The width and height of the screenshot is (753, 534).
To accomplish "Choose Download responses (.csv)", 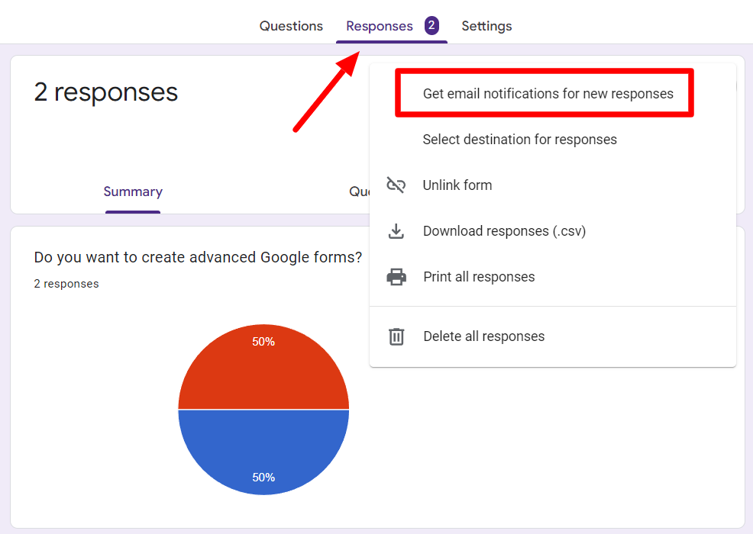I will (x=553, y=231).
